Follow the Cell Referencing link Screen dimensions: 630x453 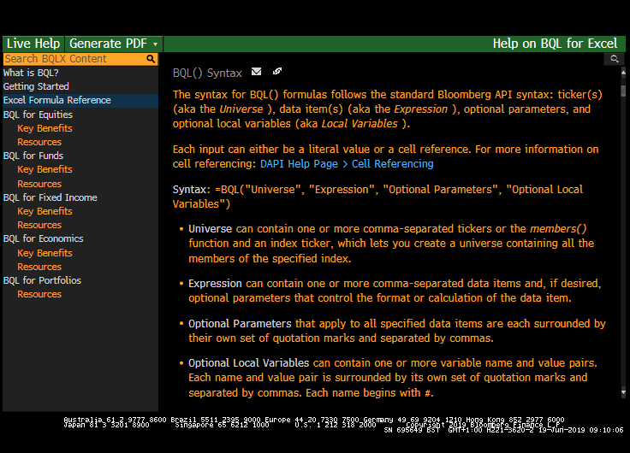click(393, 164)
